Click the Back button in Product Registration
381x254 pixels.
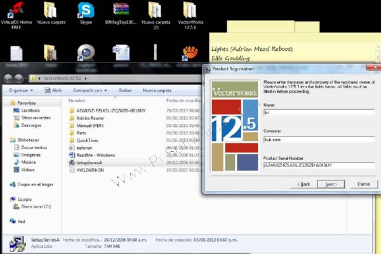pyautogui.click(x=304, y=184)
